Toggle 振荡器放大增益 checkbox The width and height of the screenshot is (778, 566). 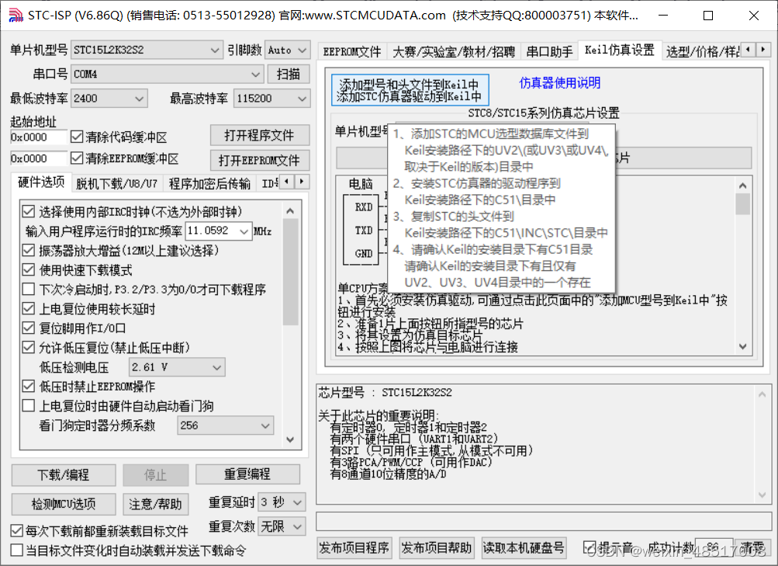[28, 250]
